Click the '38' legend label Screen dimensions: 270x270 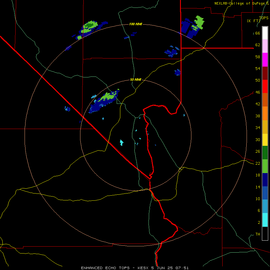(x=258, y=116)
